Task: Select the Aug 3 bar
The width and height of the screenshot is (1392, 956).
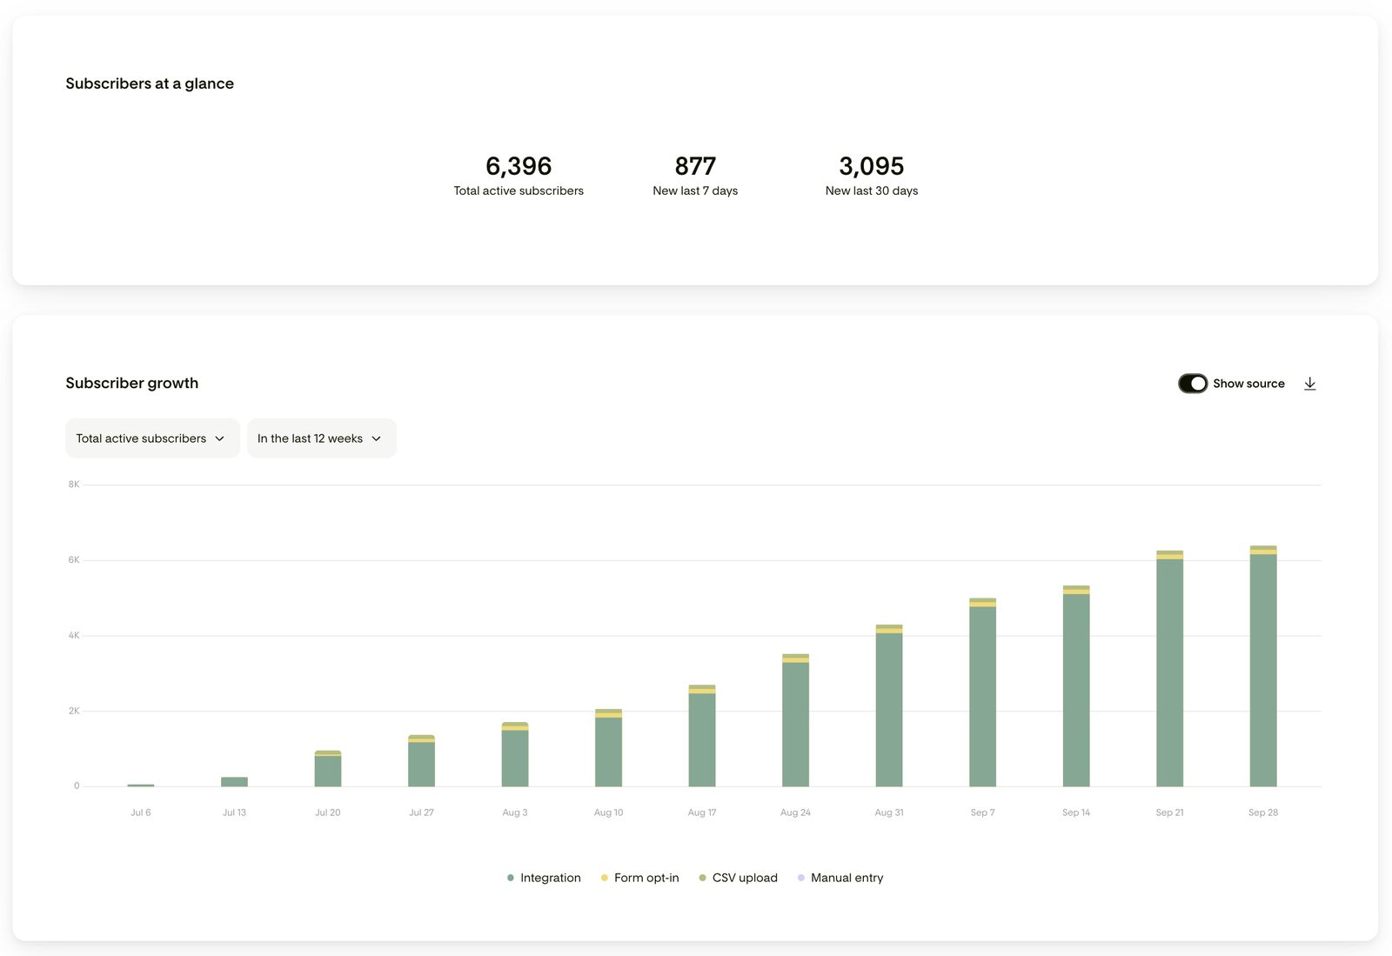Action: click(515, 754)
